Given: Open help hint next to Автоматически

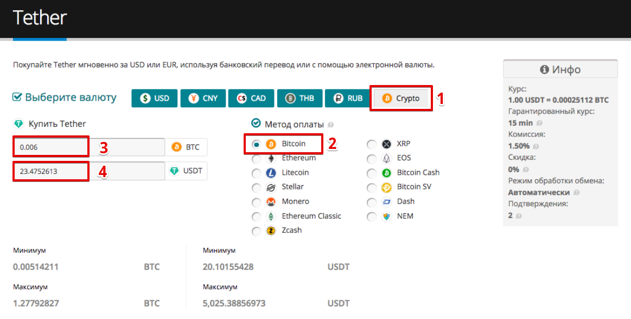Looking at the screenshot, I should click(x=577, y=193).
